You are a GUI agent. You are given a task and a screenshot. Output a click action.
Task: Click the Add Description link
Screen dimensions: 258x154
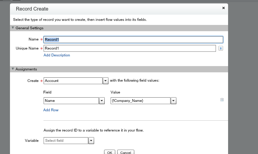pyautogui.click(x=57, y=55)
